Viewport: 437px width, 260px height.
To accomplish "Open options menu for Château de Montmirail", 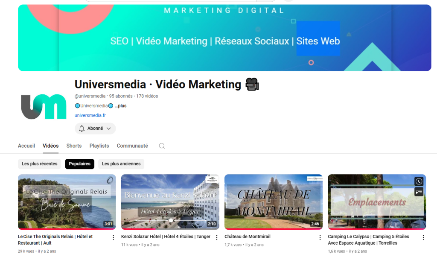I will pos(320,237).
